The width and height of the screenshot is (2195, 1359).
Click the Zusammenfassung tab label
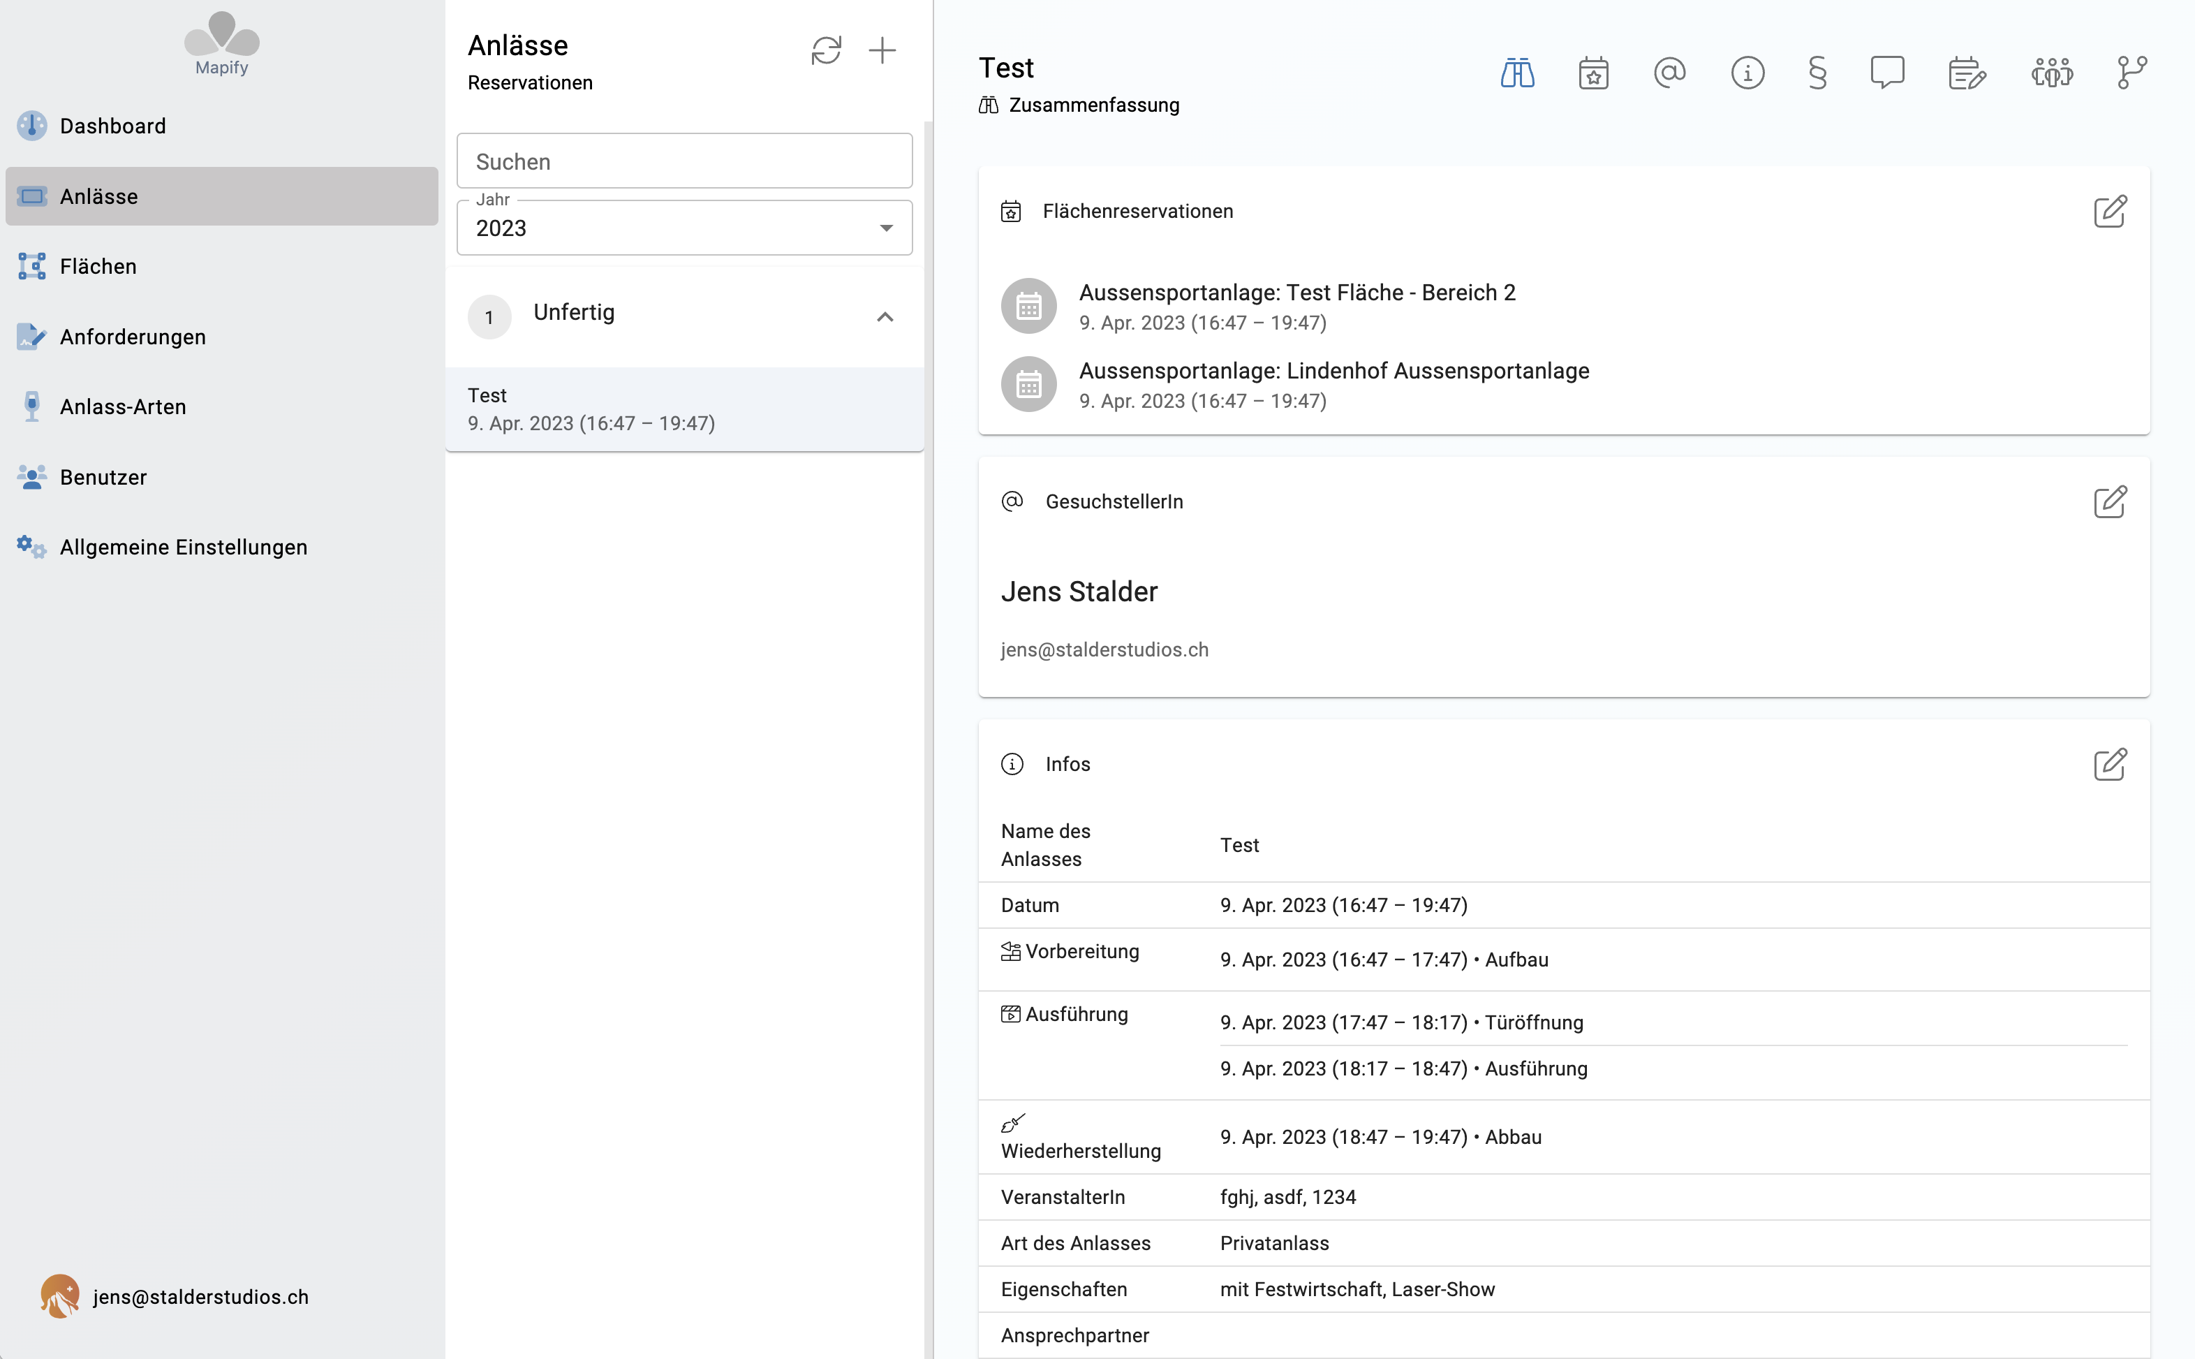coord(1093,105)
